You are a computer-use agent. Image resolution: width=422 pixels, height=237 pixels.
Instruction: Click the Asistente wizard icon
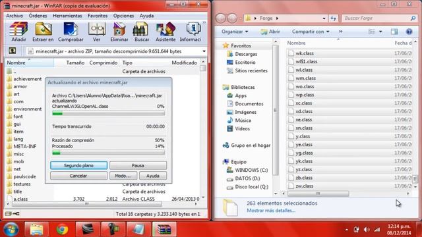click(166, 32)
